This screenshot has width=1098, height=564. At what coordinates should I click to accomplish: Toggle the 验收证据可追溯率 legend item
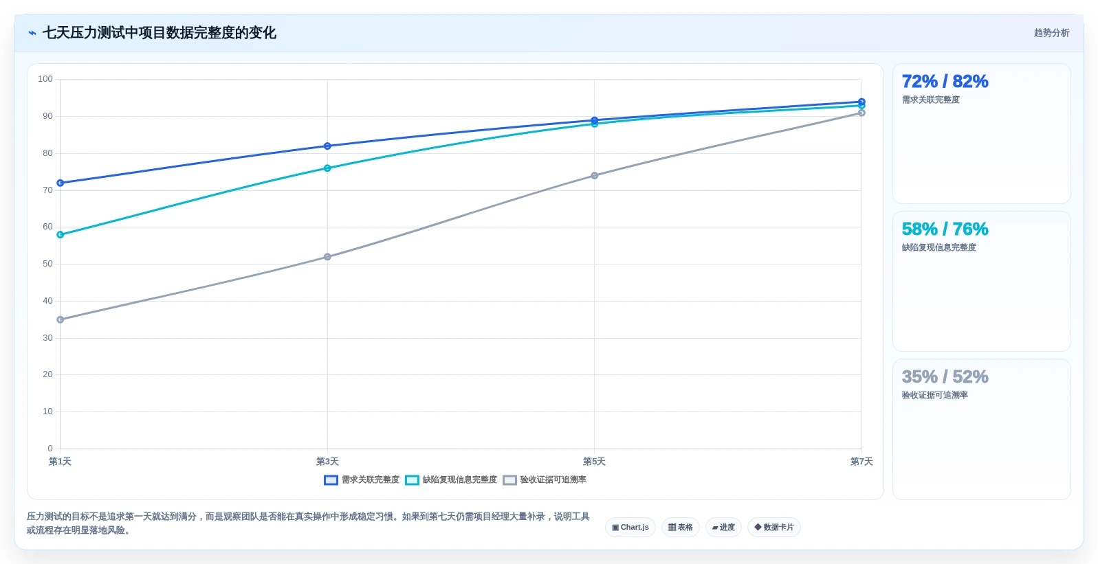click(545, 480)
